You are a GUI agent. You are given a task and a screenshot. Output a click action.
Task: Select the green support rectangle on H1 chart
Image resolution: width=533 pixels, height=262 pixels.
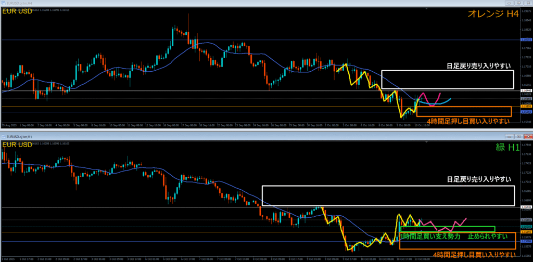click(x=447, y=229)
